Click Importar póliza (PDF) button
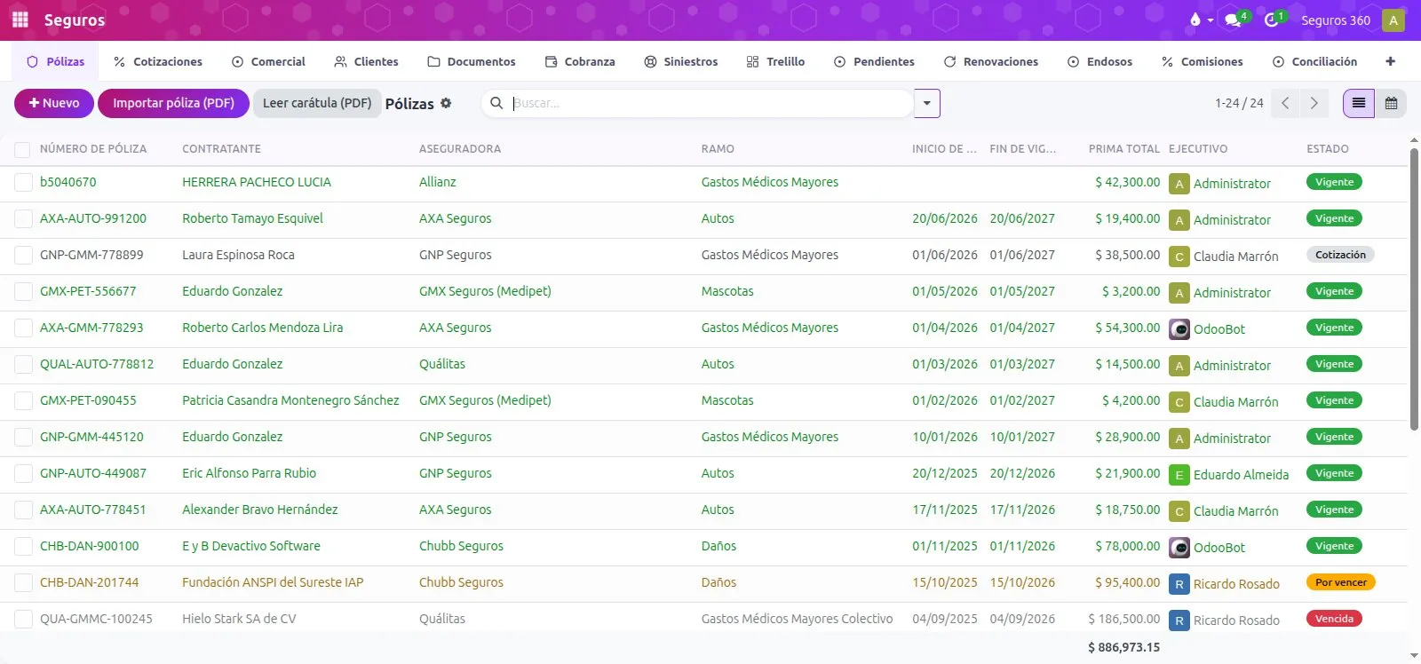Image resolution: width=1421 pixels, height=664 pixels. (173, 103)
